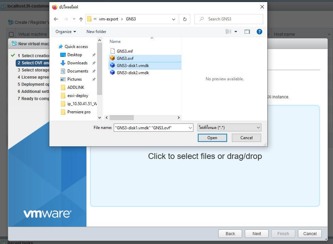Select the GNS3.ovf file
The height and width of the screenshot is (244, 333).
click(145, 58)
